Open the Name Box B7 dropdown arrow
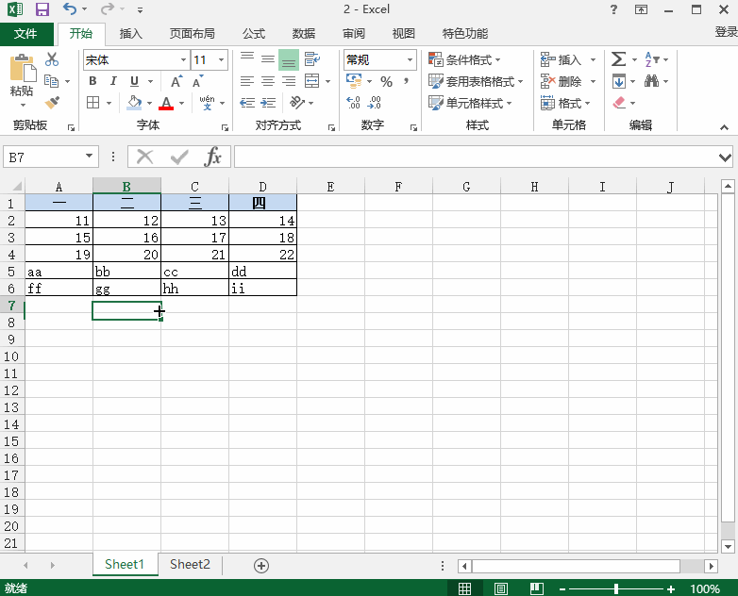This screenshot has width=738, height=596. [x=89, y=157]
